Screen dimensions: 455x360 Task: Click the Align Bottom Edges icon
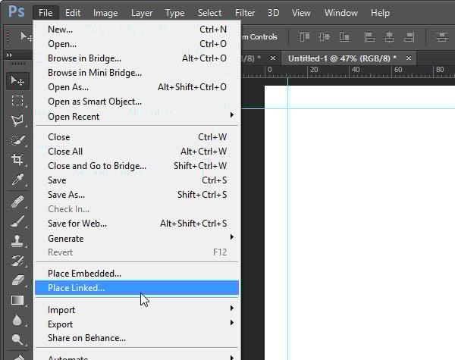pos(344,37)
